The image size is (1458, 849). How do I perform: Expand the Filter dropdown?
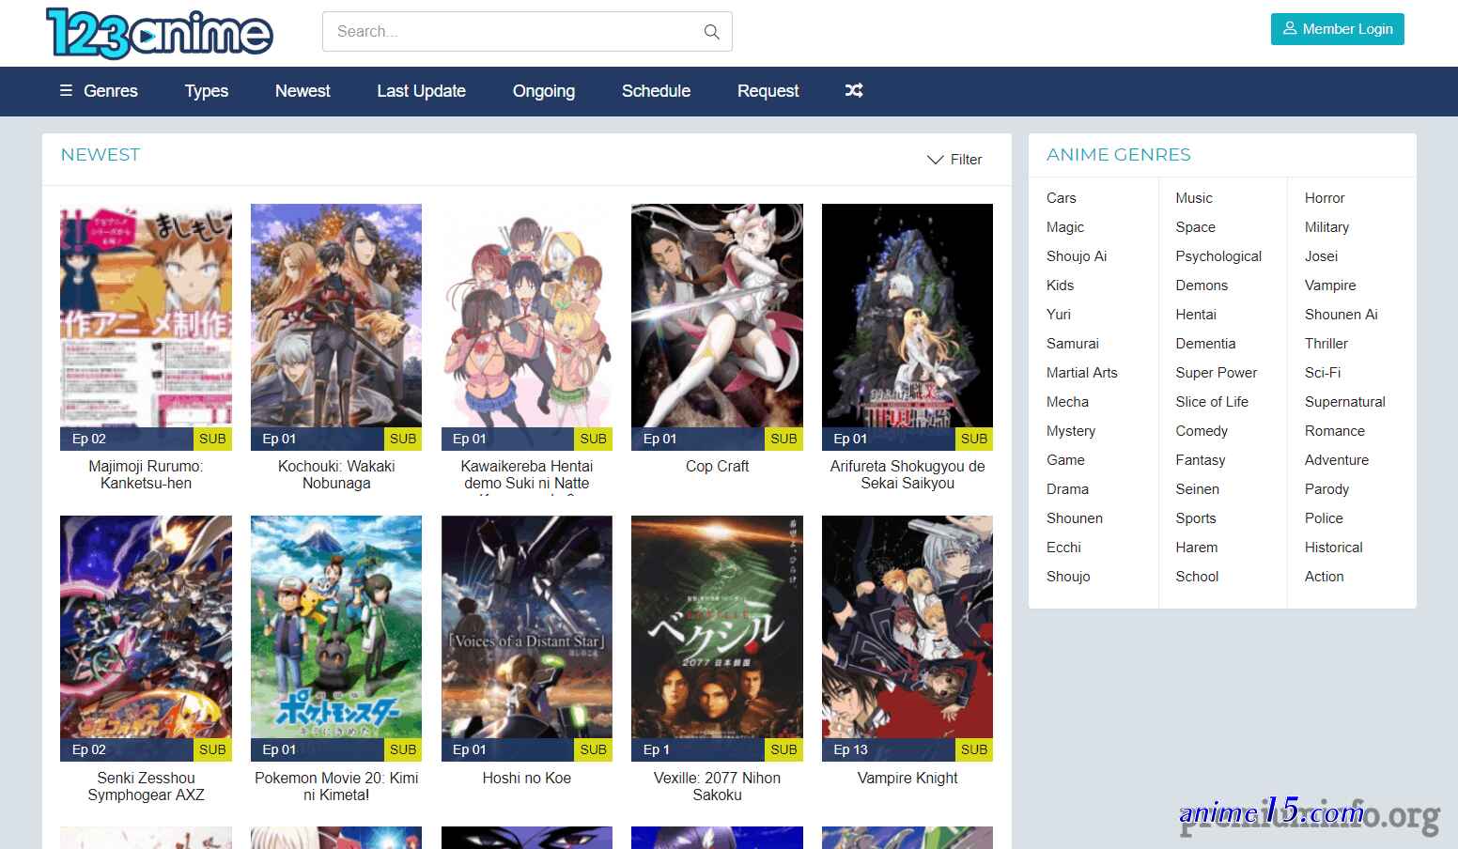(x=954, y=160)
